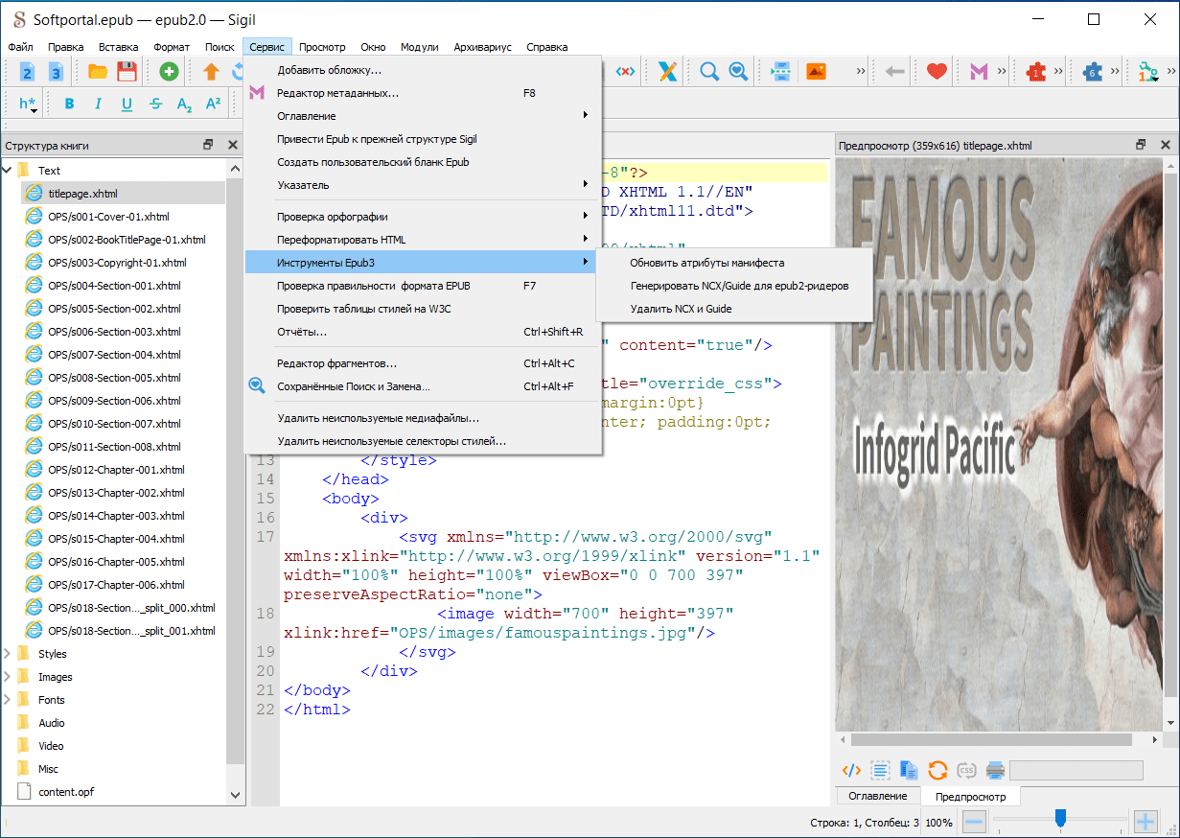The height and width of the screenshot is (838, 1180).
Task: Click the zoom out minus button
Action: (x=974, y=822)
